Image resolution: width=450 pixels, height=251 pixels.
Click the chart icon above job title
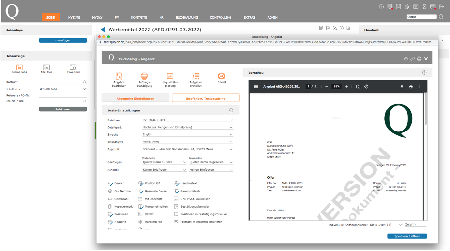pos(348,28)
